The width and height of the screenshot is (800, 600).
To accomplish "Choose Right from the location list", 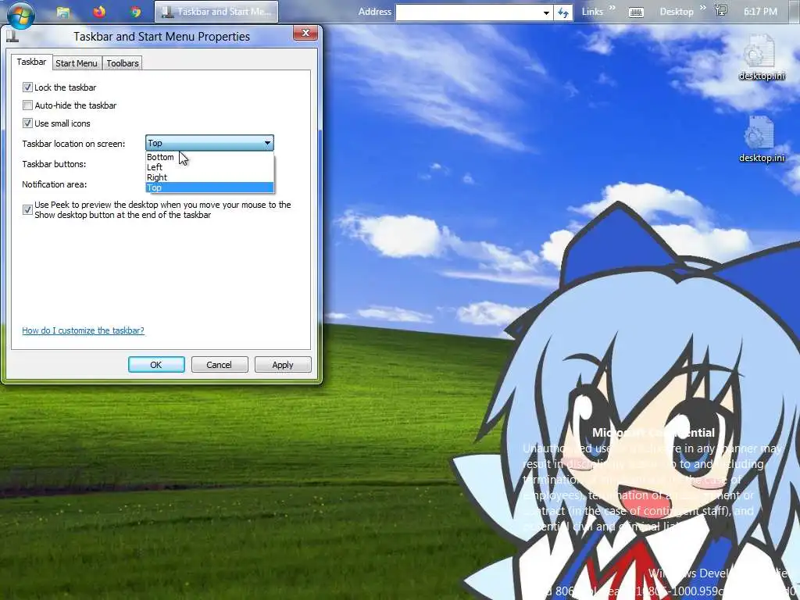I will point(209,177).
